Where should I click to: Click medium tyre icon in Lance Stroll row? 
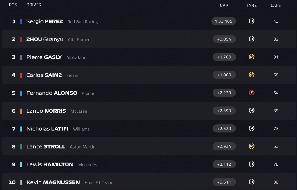pos(252,146)
